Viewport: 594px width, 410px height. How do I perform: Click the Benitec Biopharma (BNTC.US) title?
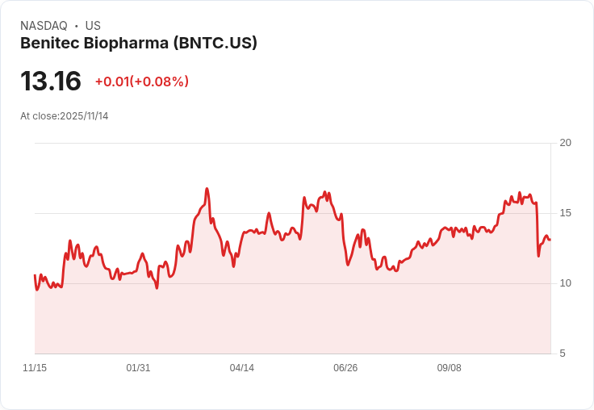139,44
